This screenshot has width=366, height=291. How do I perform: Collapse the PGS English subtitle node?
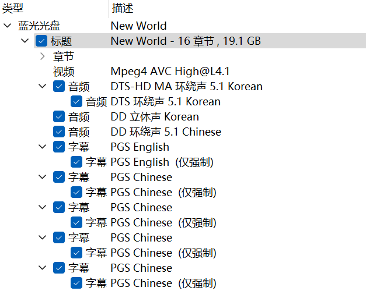click(x=42, y=147)
